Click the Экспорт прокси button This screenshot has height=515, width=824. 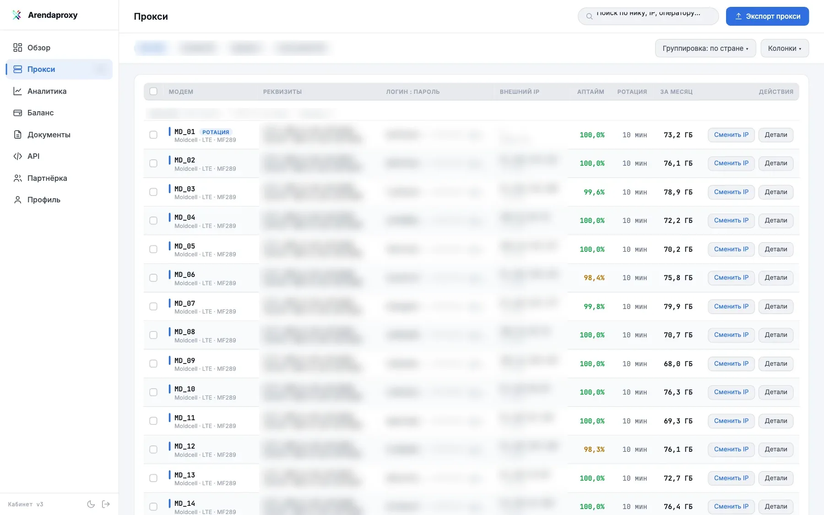[x=767, y=16]
